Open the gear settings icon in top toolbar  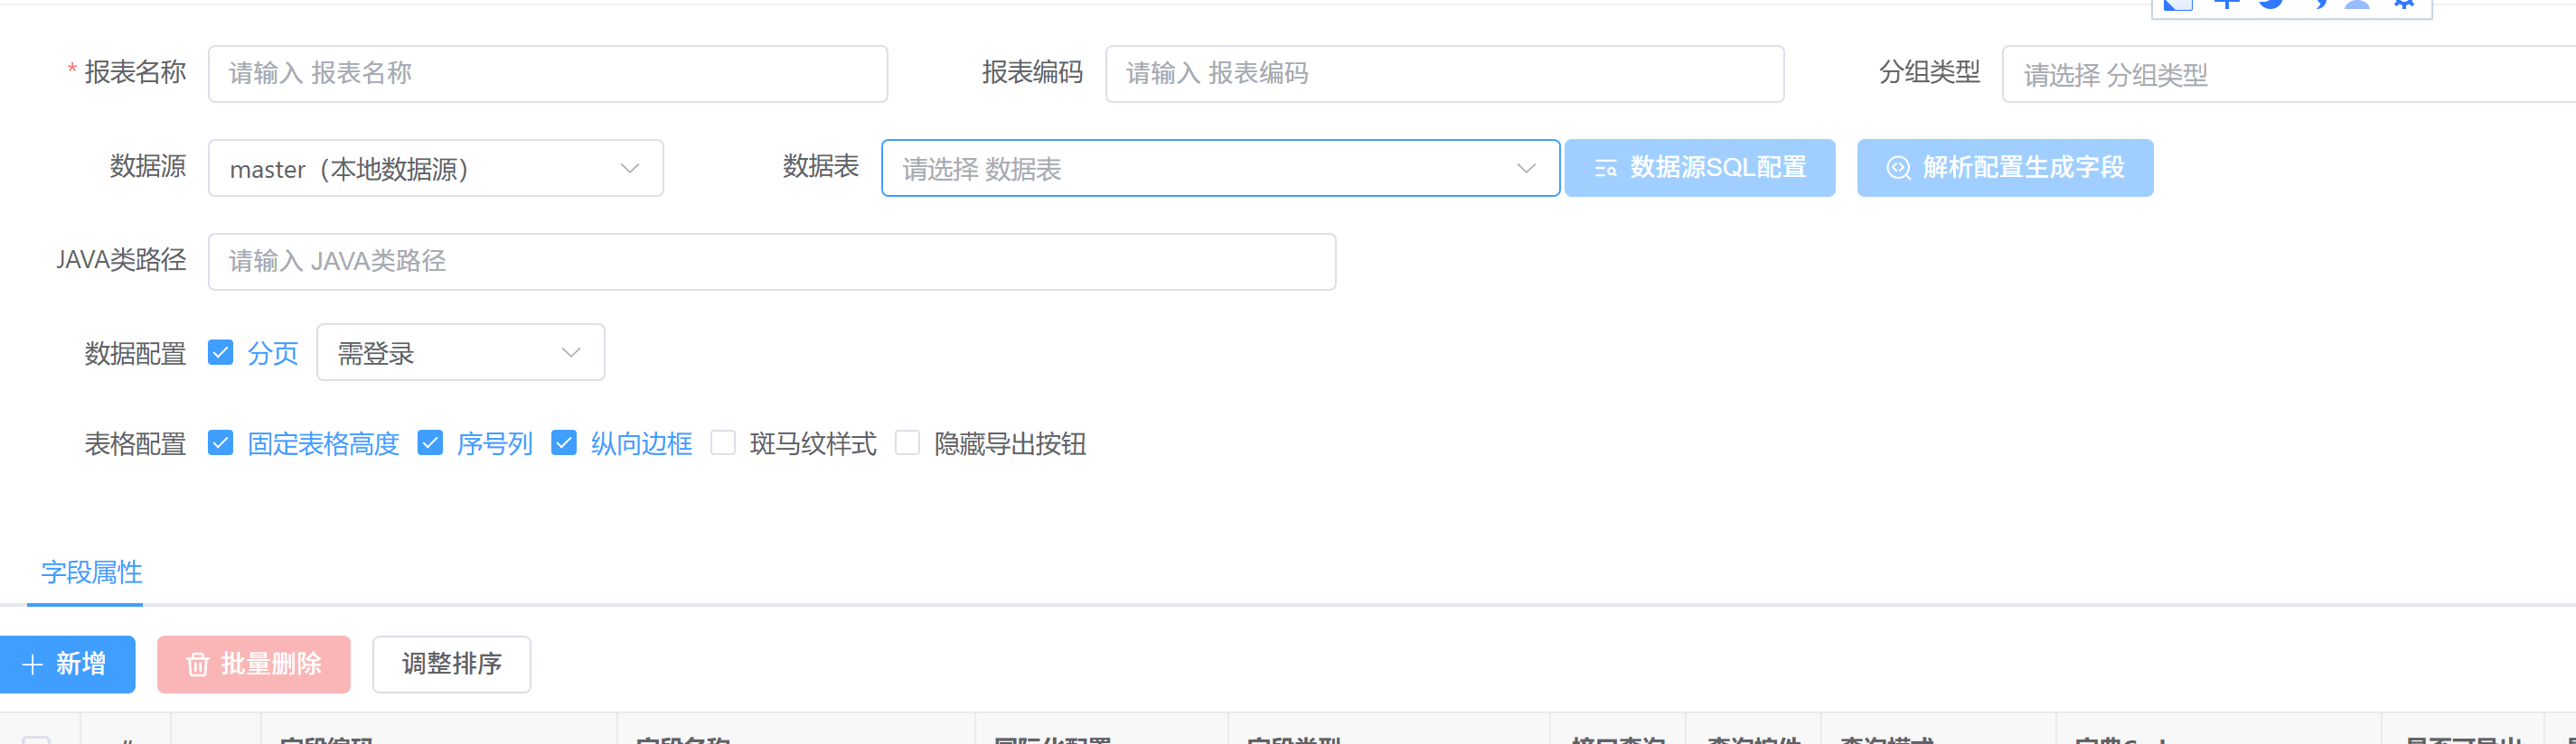tap(2404, 5)
